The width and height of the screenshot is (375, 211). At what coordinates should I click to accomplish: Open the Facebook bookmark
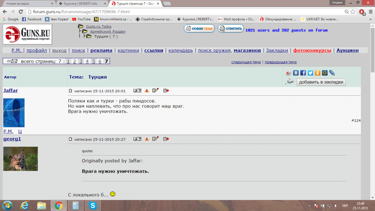(x=32, y=19)
